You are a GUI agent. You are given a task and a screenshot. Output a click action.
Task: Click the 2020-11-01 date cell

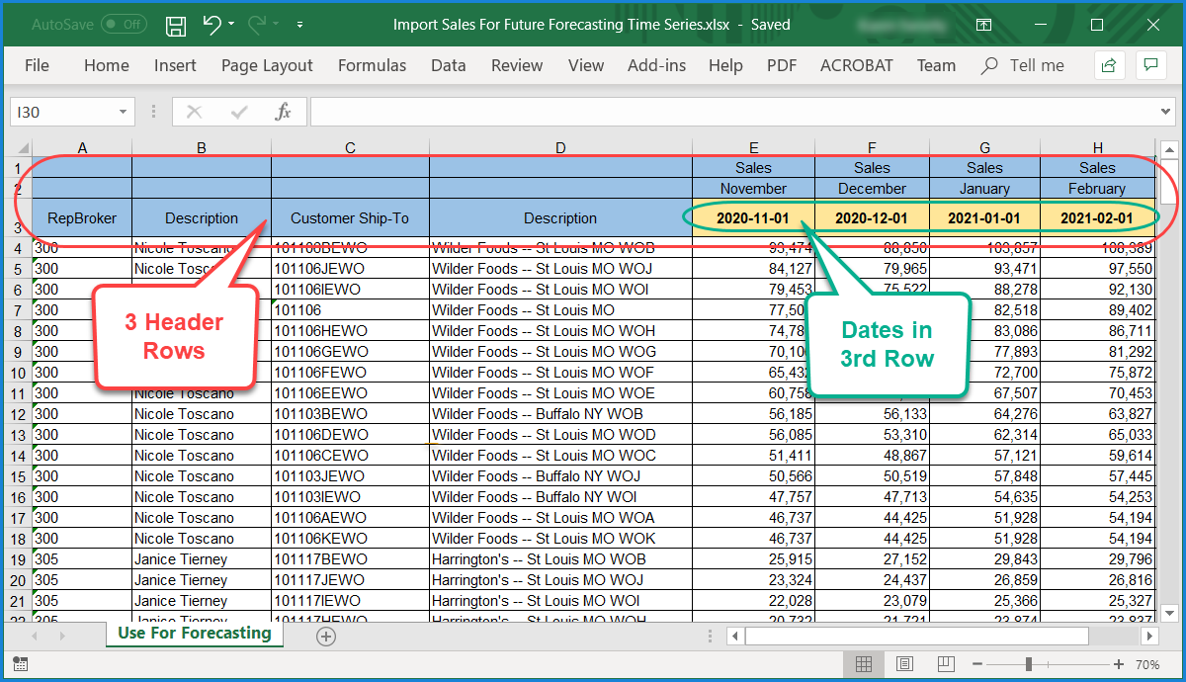(753, 218)
